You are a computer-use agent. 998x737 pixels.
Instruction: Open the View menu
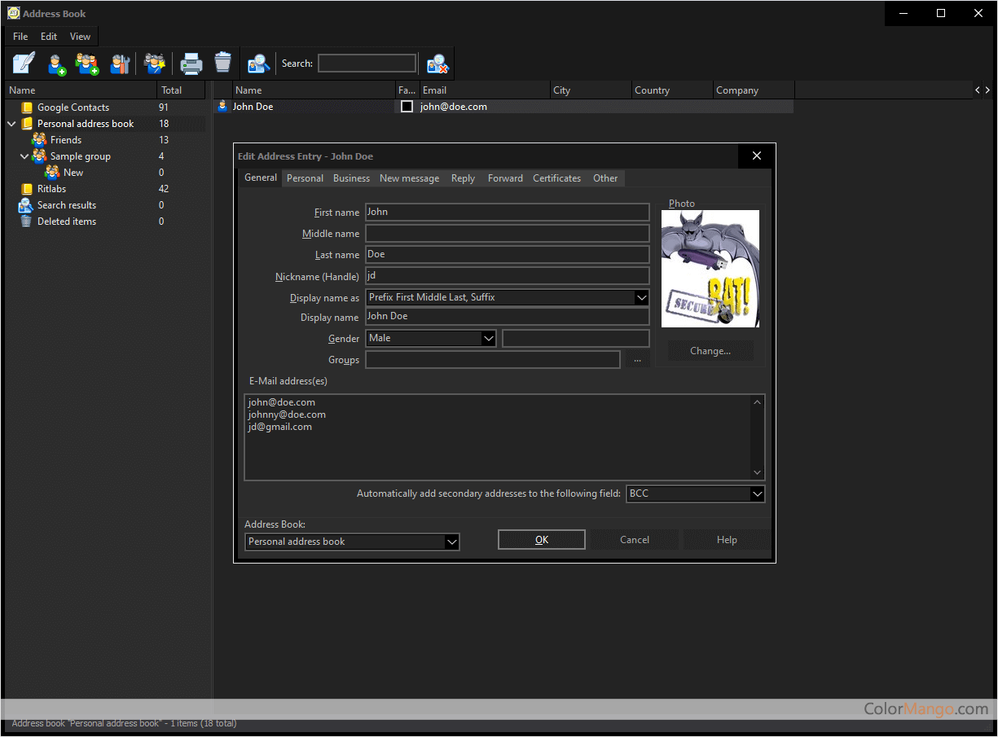tap(80, 37)
